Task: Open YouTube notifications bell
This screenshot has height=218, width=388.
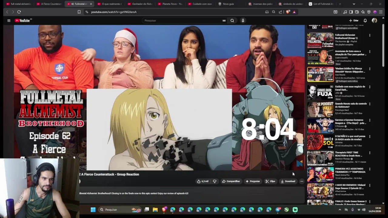Action: 365,21
